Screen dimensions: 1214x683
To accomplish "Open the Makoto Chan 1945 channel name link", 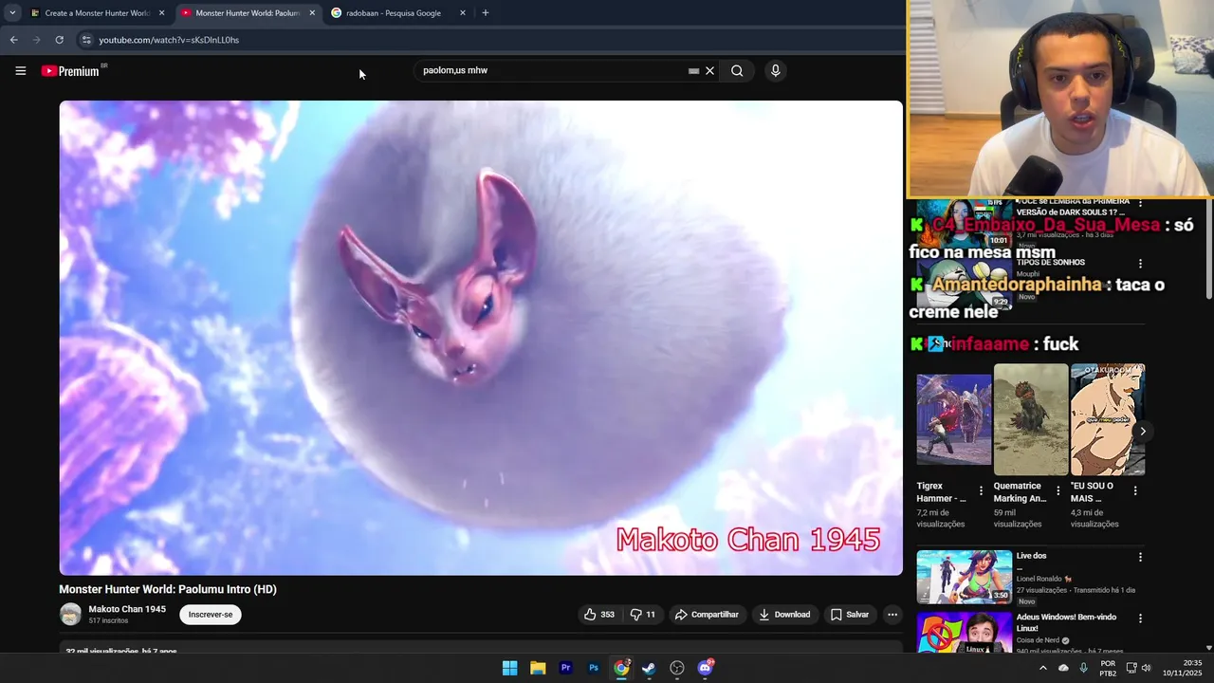I will [127, 609].
